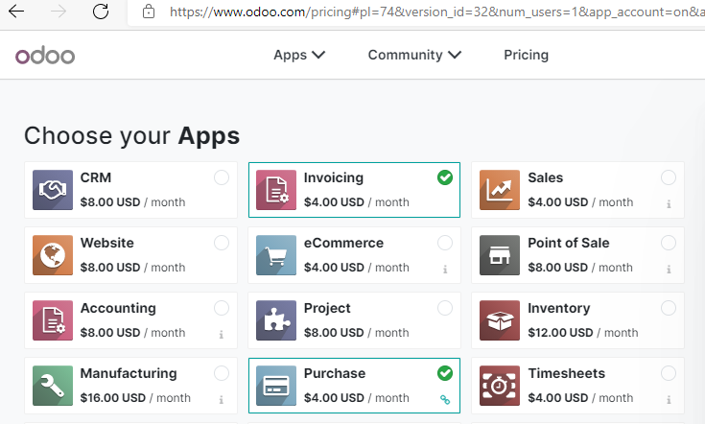Screen dimensions: 705x424
Task: Select the Website app radio circle
Action: 222,243
